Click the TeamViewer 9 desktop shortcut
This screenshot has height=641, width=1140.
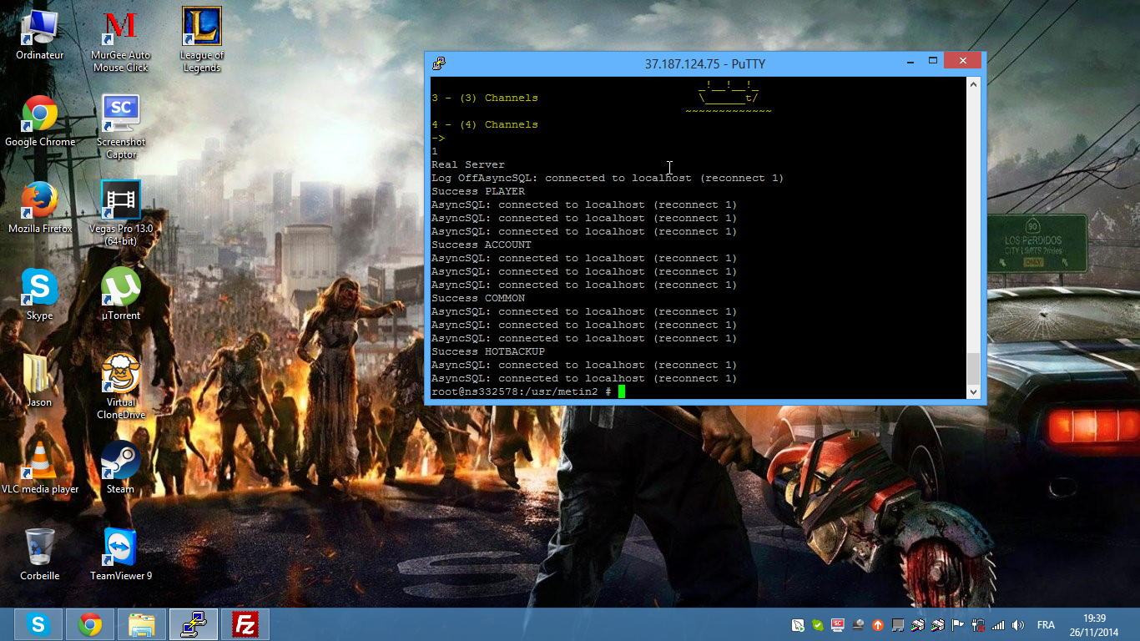click(121, 555)
